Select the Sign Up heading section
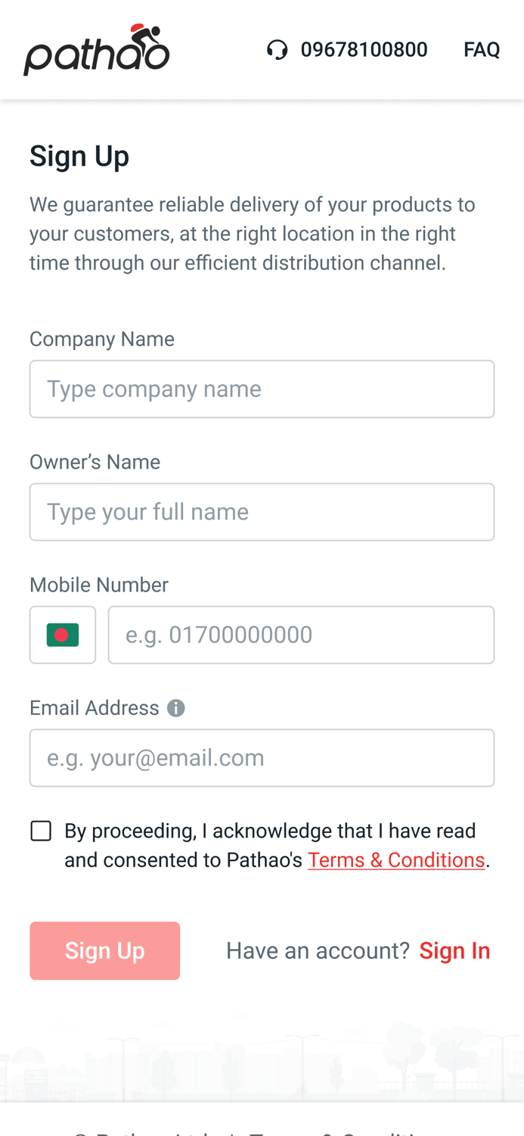This screenshot has width=524, height=1136. tap(79, 156)
